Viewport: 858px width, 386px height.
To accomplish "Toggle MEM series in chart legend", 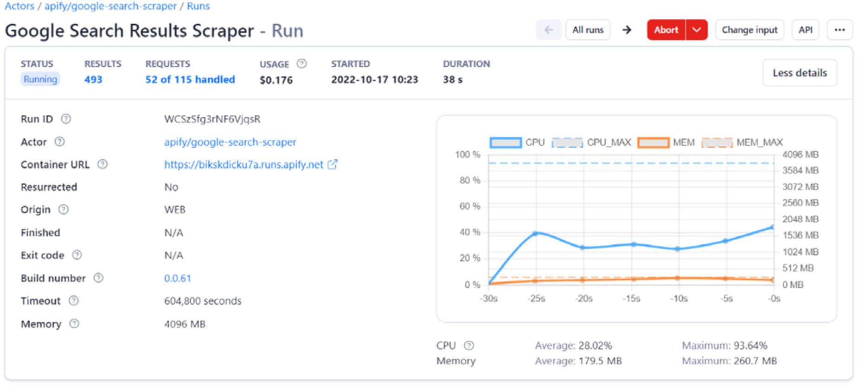I will pos(666,143).
